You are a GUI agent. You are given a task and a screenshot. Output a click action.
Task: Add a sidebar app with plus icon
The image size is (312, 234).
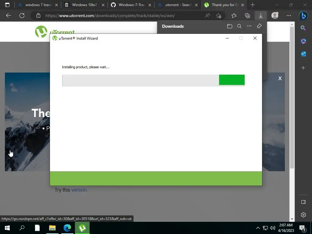303,68
